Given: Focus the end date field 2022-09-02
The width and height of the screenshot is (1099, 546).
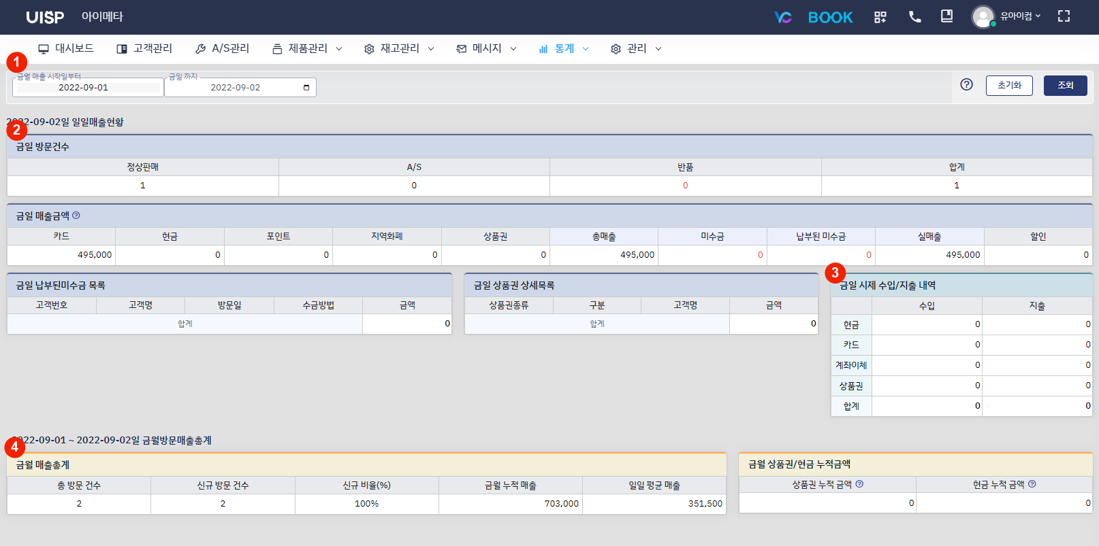Looking at the screenshot, I should click(240, 87).
